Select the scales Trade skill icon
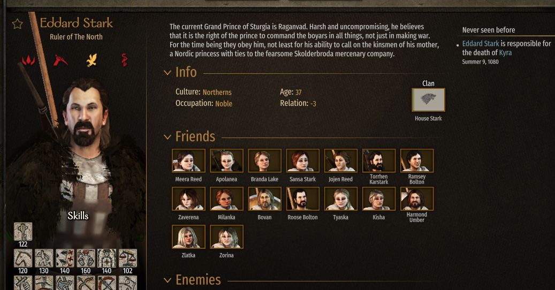Viewport: 555px width, 290px height. coord(128,258)
